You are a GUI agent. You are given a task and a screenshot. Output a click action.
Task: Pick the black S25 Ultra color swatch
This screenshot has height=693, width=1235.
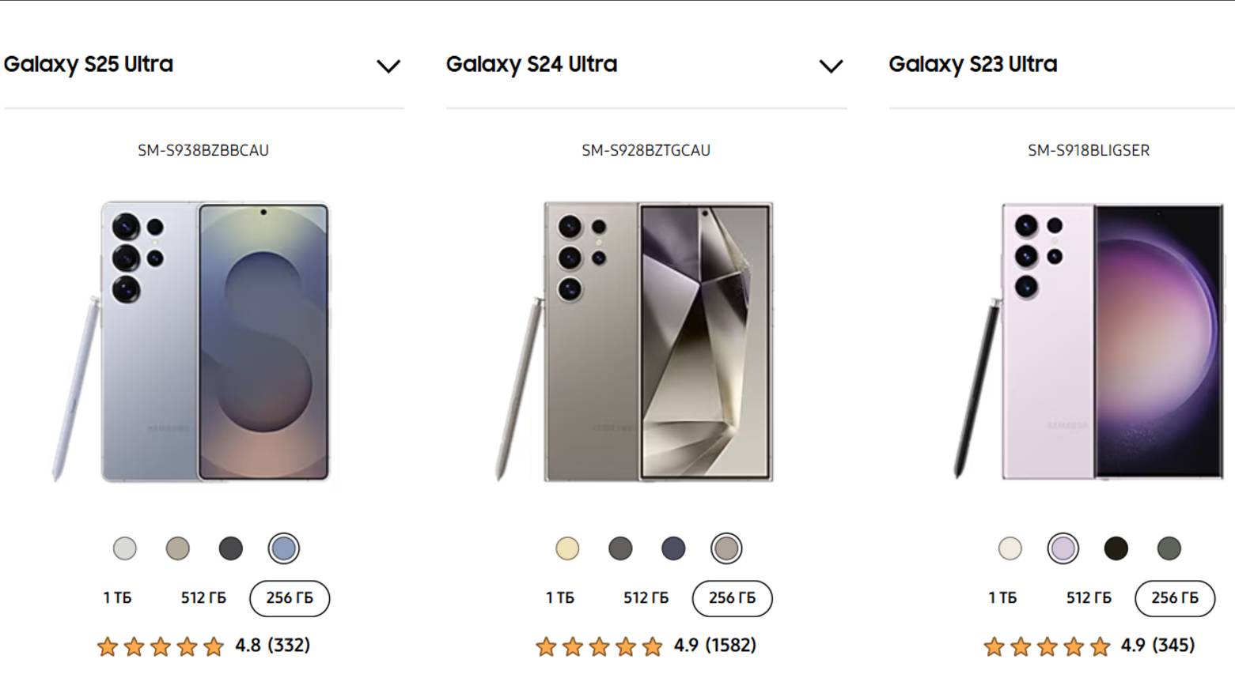pos(231,548)
